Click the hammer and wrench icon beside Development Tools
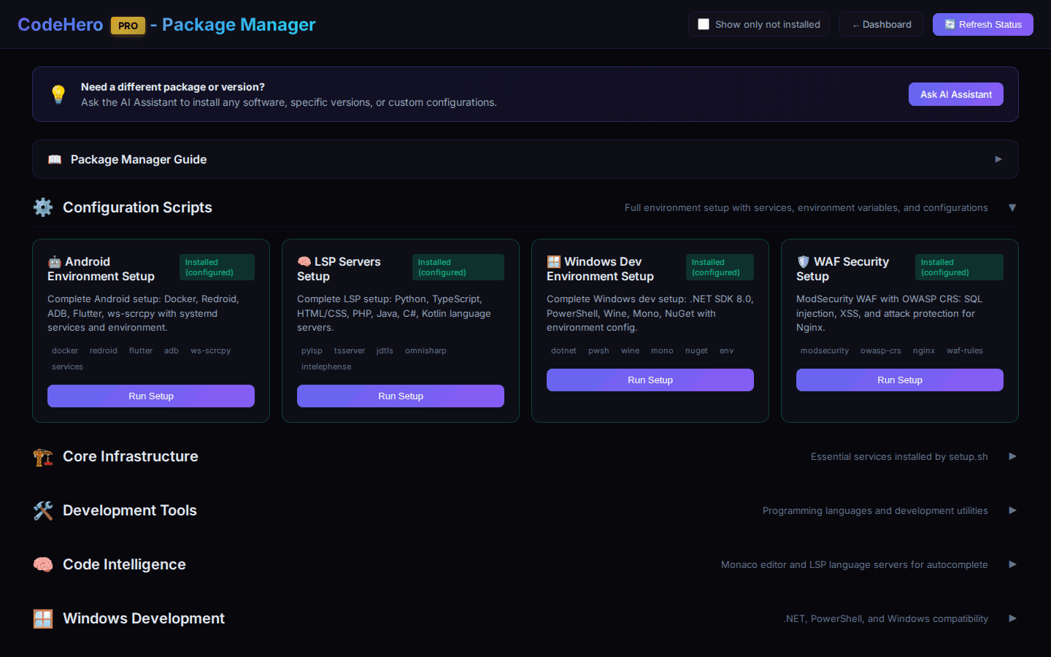Screen dimensions: 1051x657 point(42,510)
